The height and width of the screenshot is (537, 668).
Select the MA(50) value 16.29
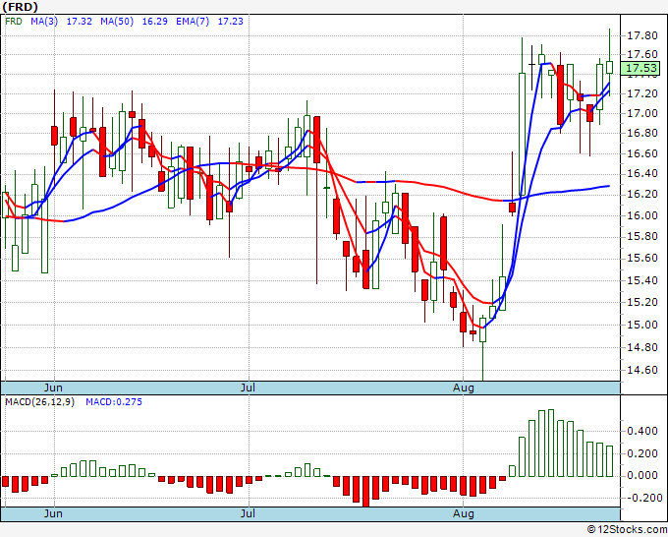[154, 22]
